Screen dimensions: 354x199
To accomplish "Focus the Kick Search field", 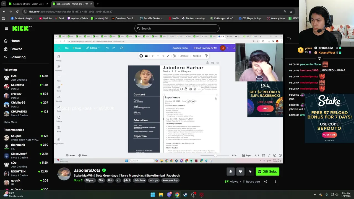I will click(177, 28).
